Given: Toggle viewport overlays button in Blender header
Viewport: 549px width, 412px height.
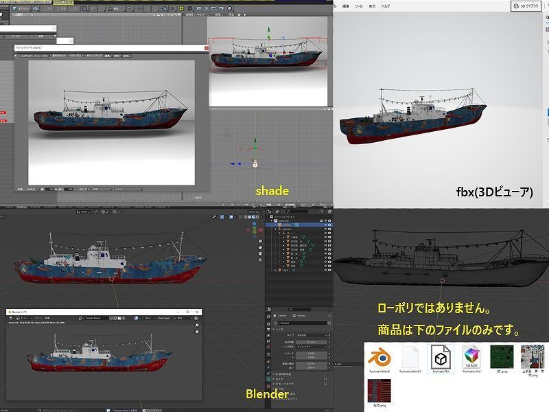Looking at the screenshot, I should [x=231, y=217].
